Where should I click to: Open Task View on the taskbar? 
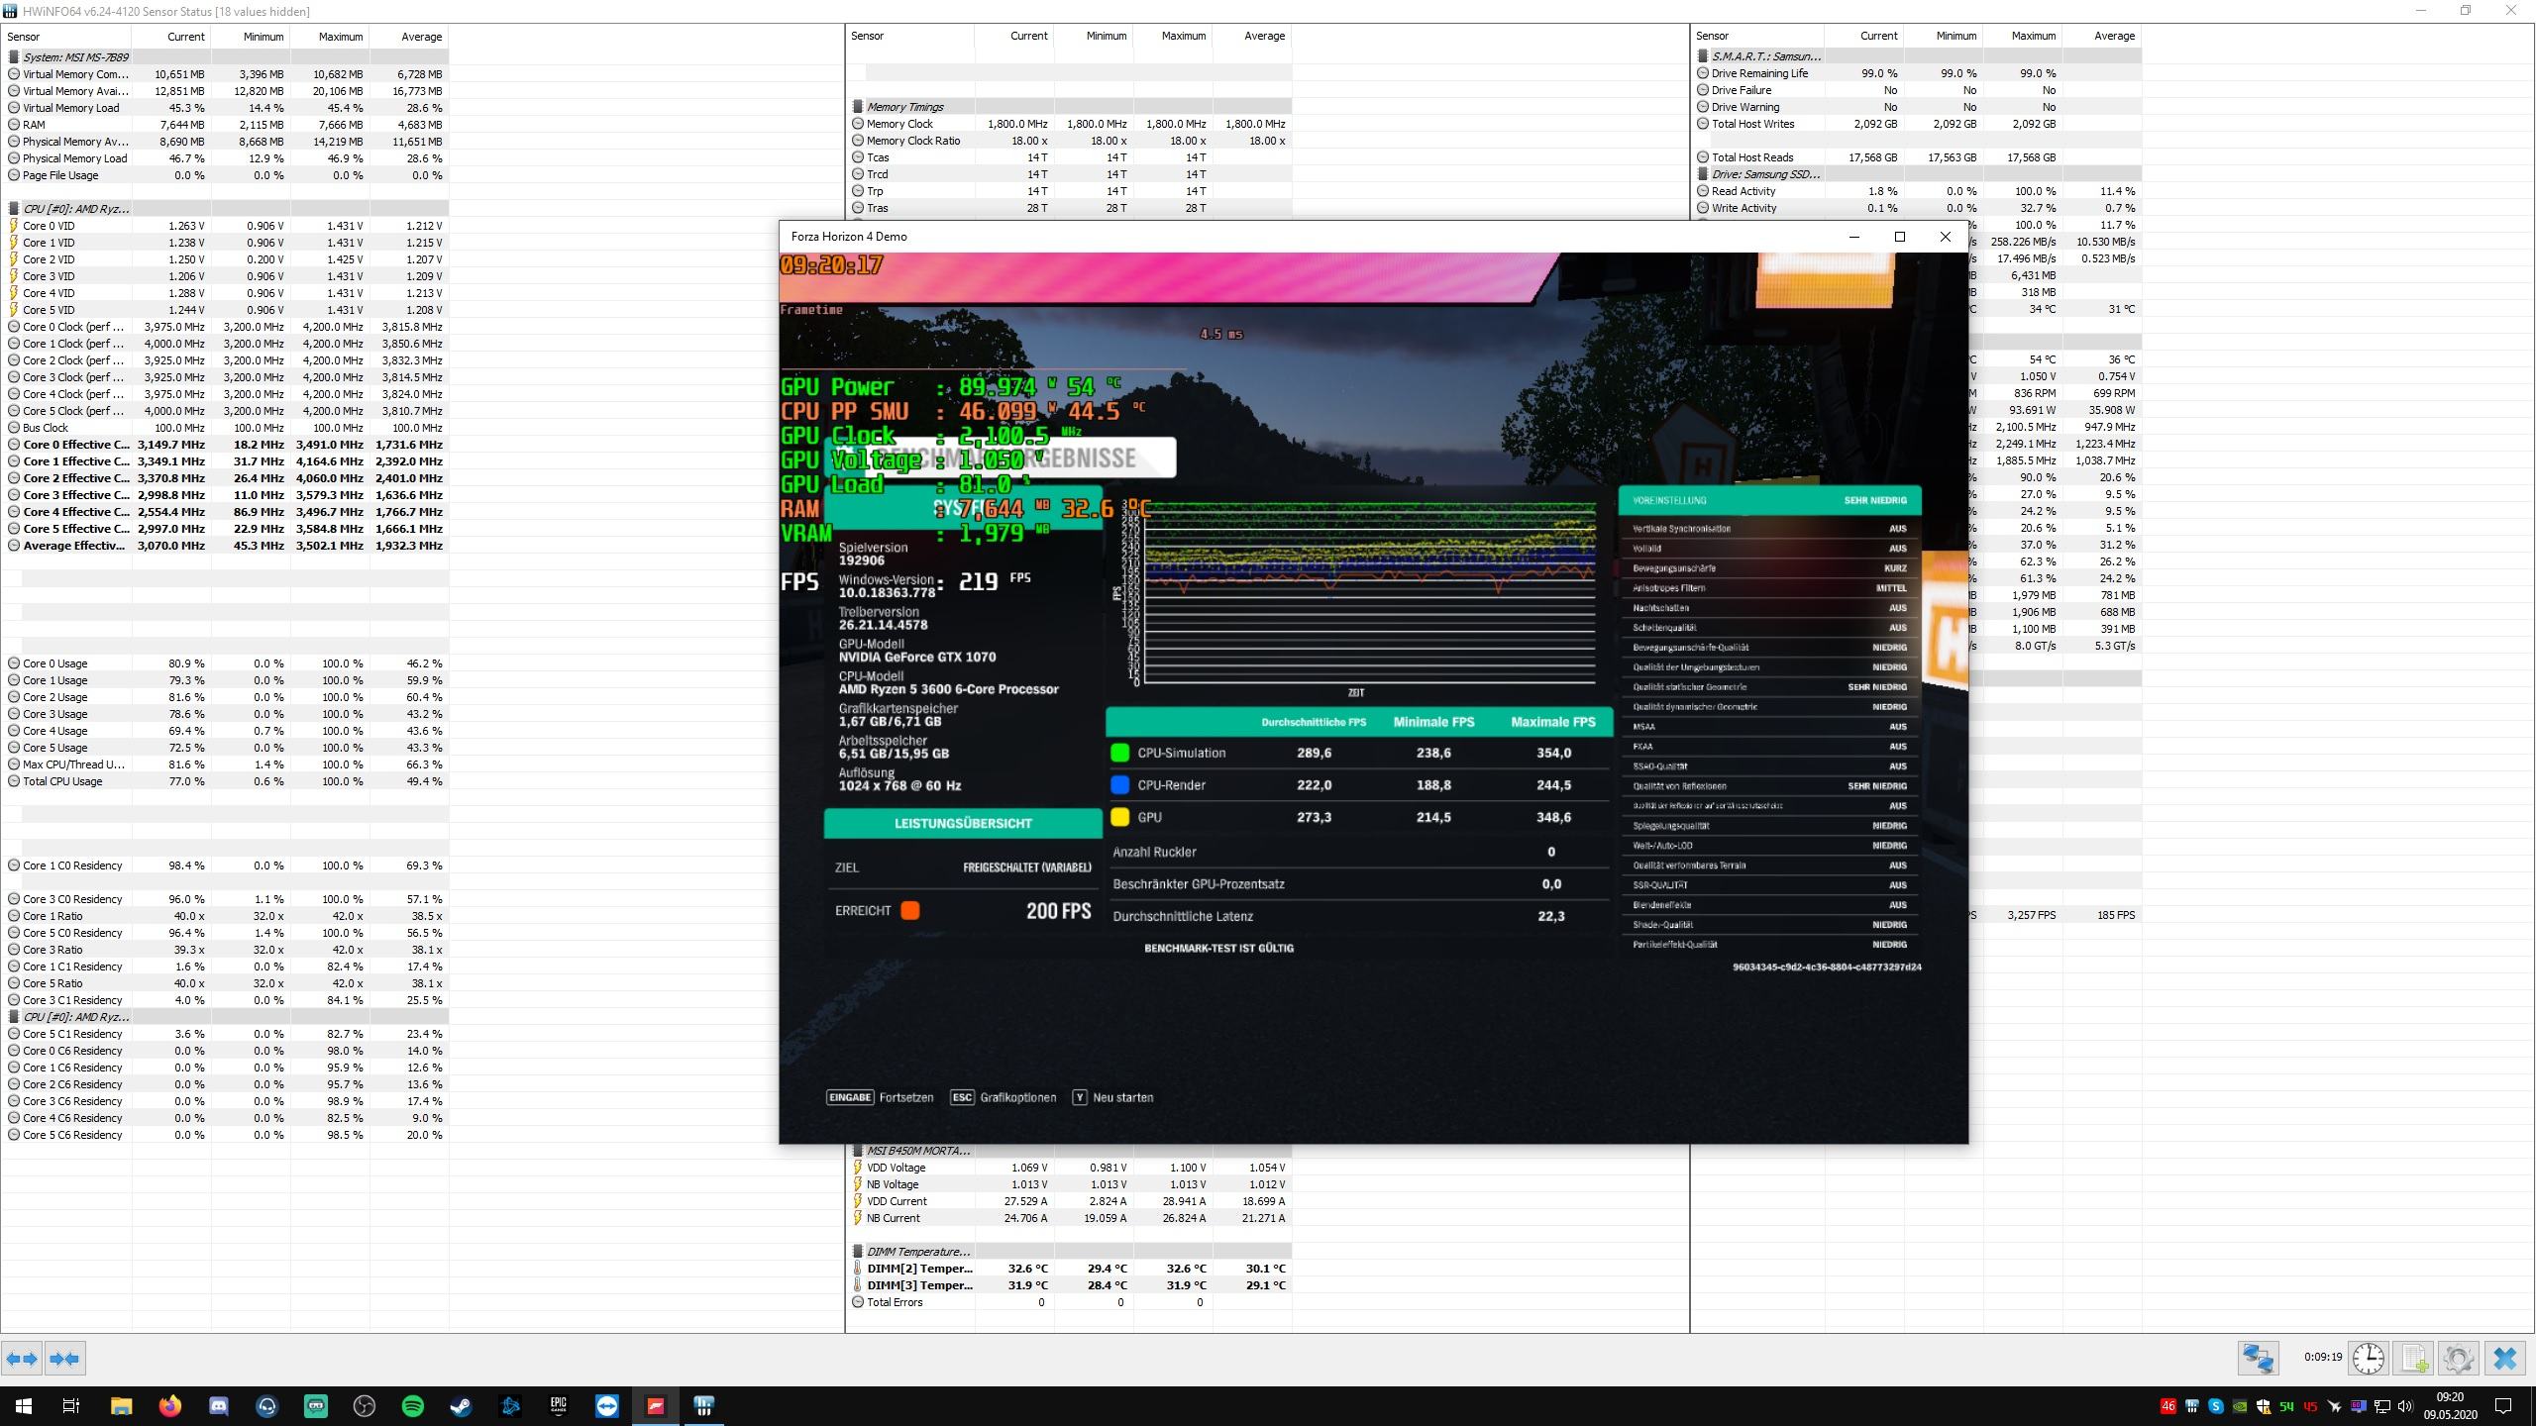(71, 1406)
